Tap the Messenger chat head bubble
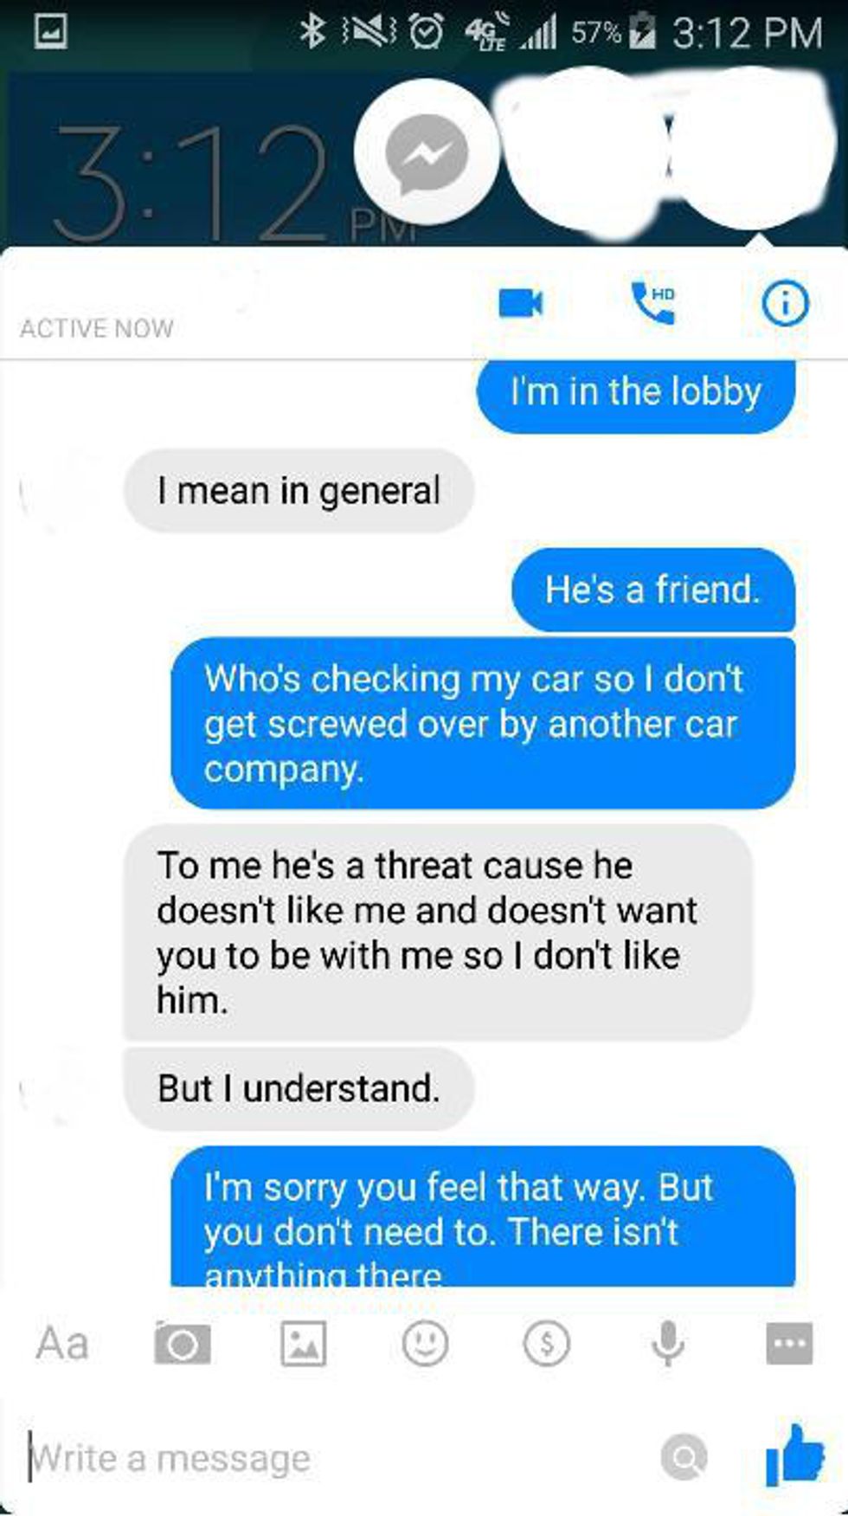The image size is (848, 1516). point(427,152)
